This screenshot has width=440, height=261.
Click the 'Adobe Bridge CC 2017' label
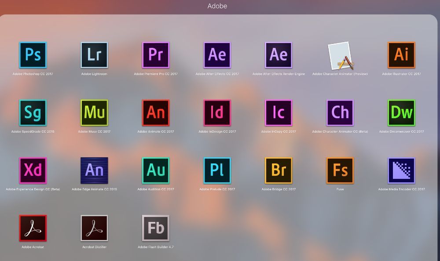tap(279, 189)
